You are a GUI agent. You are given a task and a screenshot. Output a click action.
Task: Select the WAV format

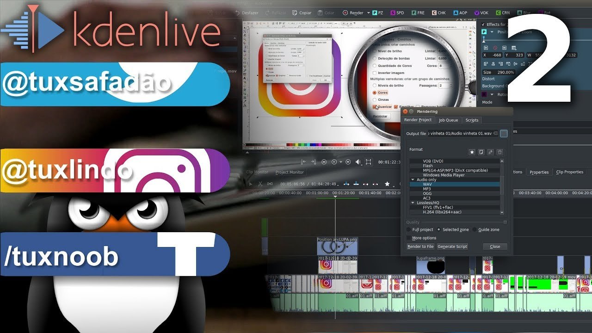[x=455, y=184]
